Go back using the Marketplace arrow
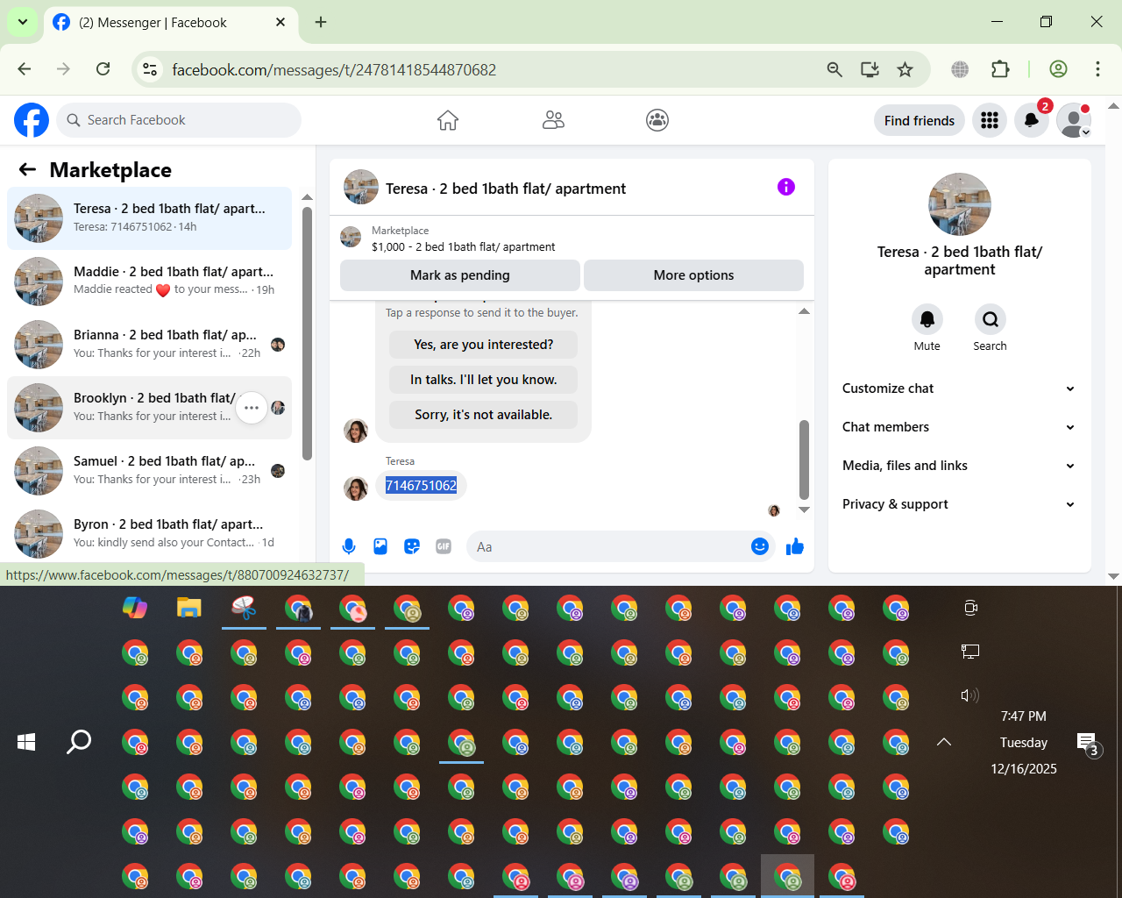1122x898 pixels. click(28, 169)
